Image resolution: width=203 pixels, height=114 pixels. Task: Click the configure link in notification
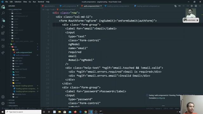point(160,98)
